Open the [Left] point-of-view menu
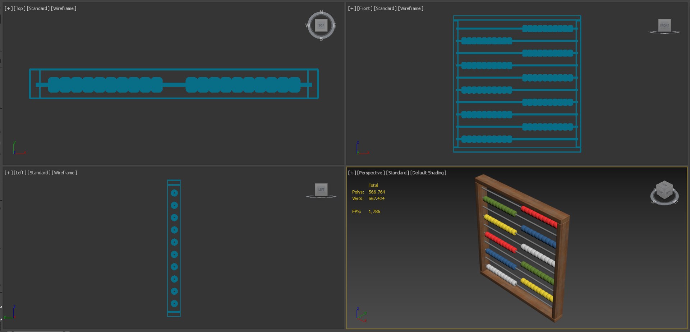690x332 pixels. pyautogui.click(x=20, y=173)
